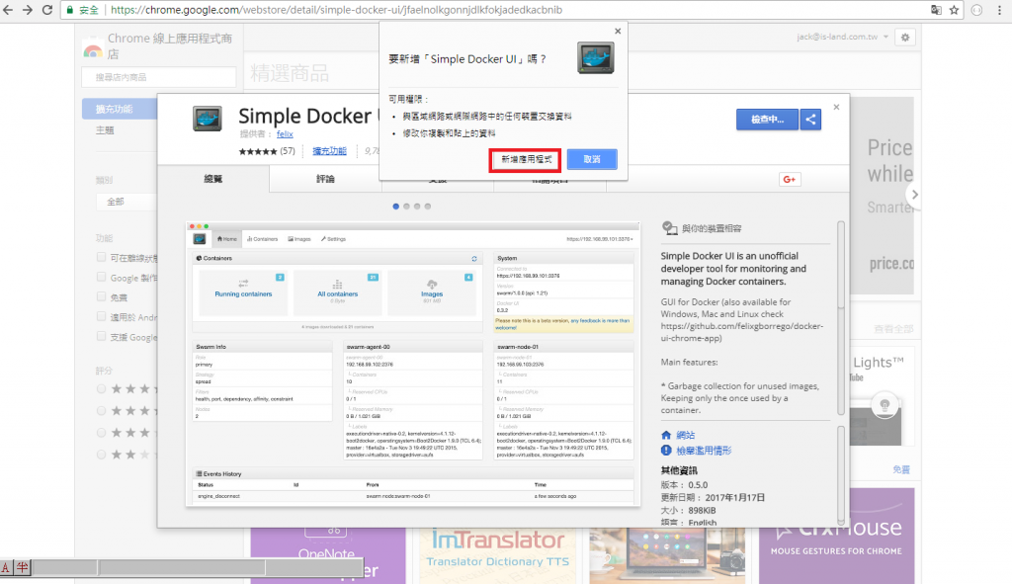The image size is (1012, 584).
Task: Click the browser forward arrow
Action: [27, 10]
